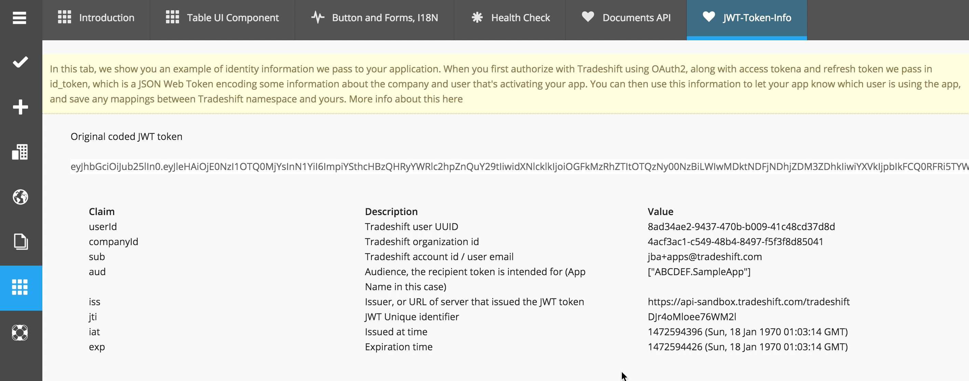Image resolution: width=969 pixels, height=381 pixels.
Task: Click the jti value DJr4oMloee76WM2l
Action: (692, 317)
